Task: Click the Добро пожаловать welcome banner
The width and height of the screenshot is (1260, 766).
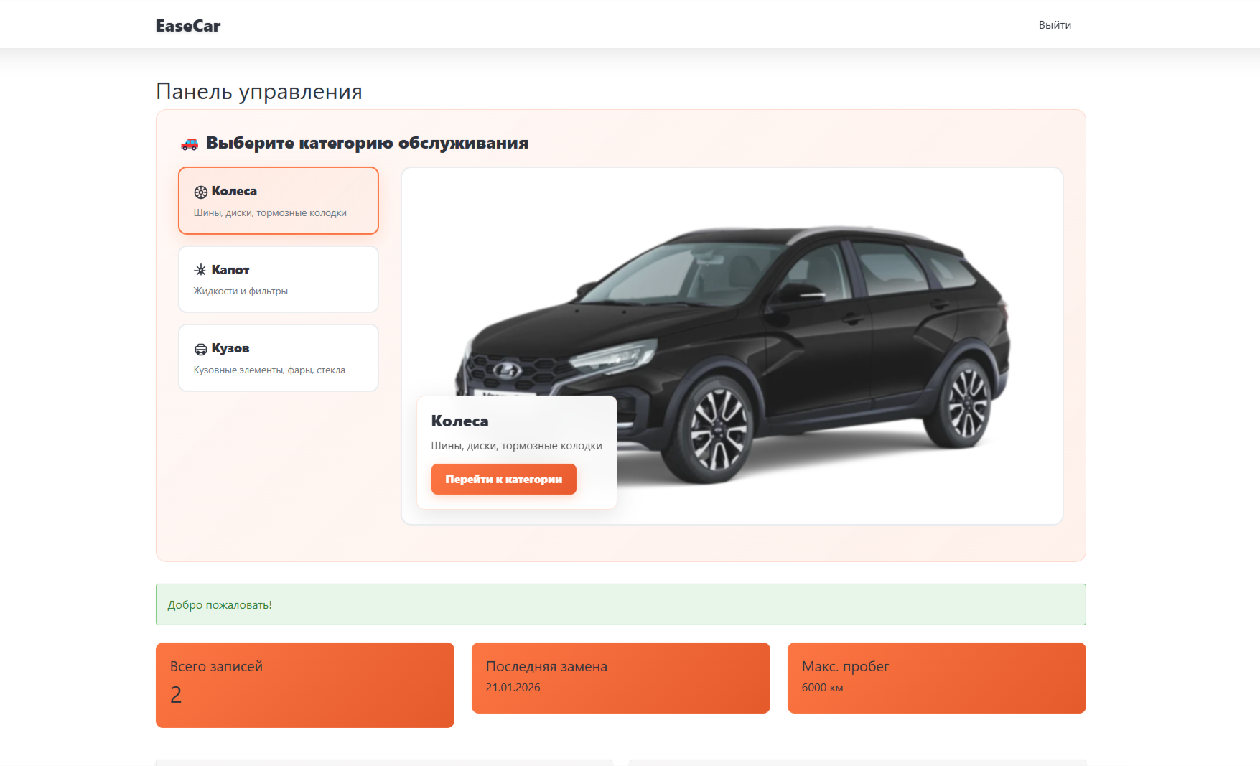Action: tap(620, 604)
